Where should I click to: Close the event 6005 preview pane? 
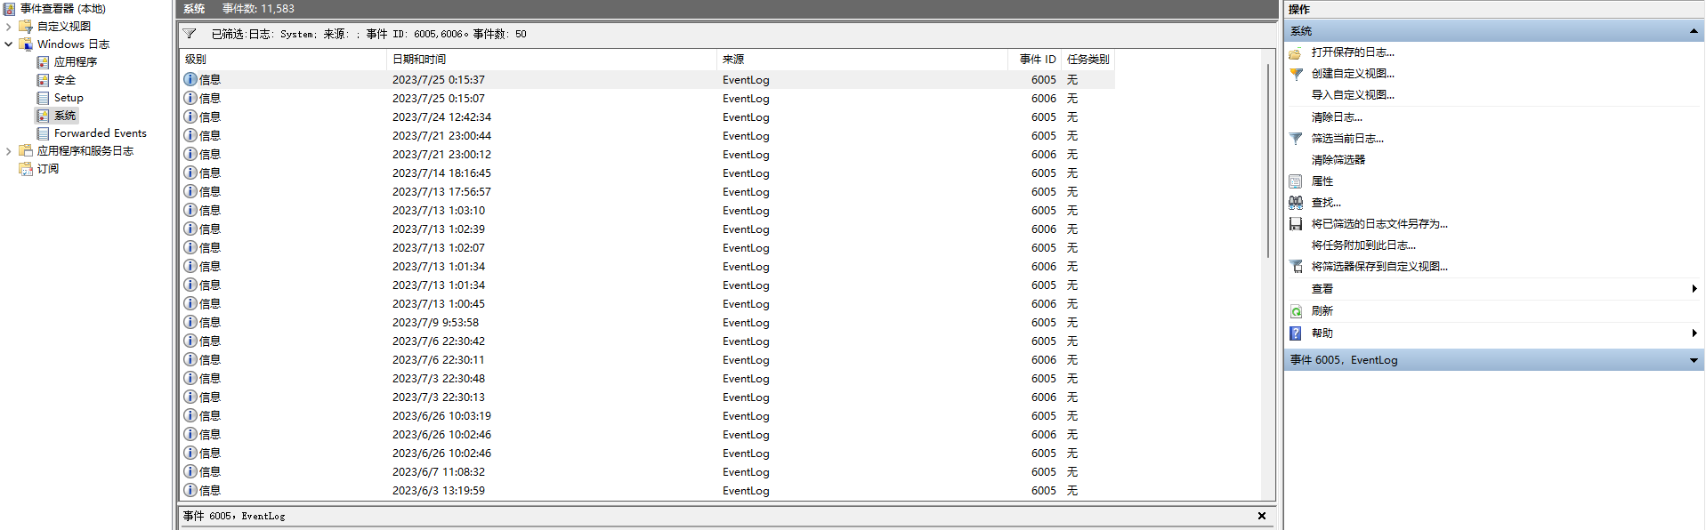[1261, 516]
